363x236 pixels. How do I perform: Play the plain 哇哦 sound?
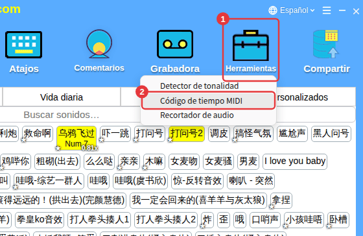99,181
